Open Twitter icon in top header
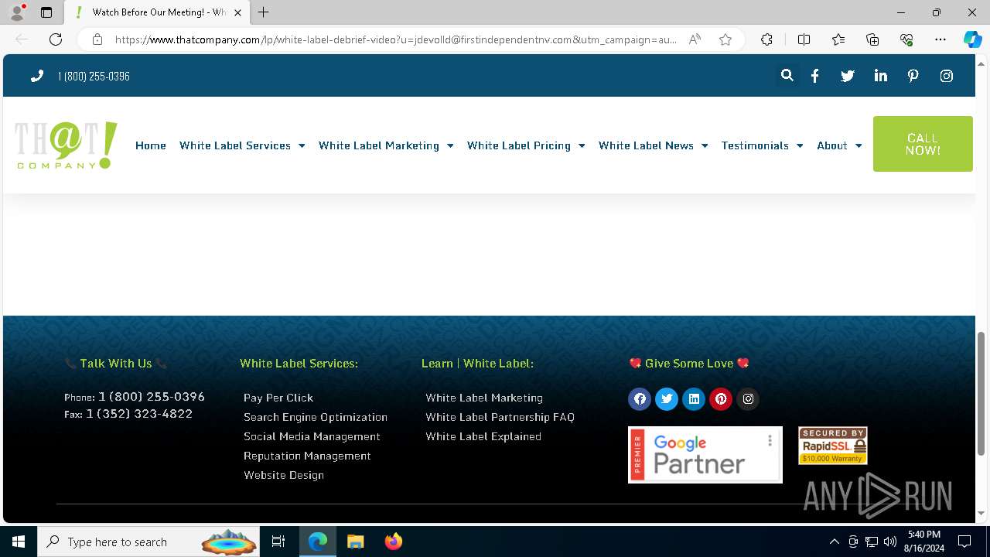990x557 pixels. [848, 76]
